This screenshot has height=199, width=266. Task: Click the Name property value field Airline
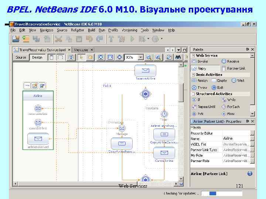tap(236, 139)
